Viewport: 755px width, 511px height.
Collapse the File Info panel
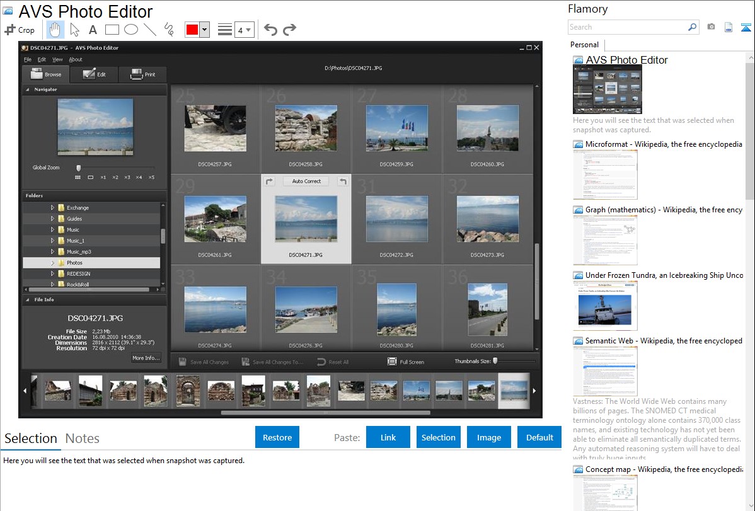point(28,299)
